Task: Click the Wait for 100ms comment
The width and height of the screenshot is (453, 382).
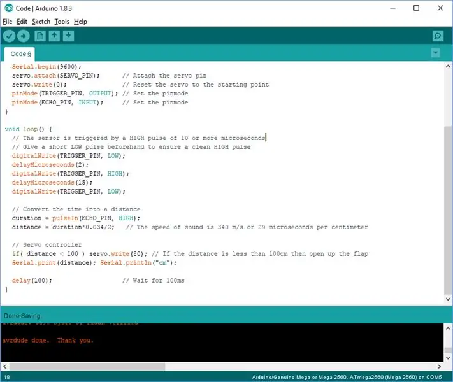Action: coord(153,280)
